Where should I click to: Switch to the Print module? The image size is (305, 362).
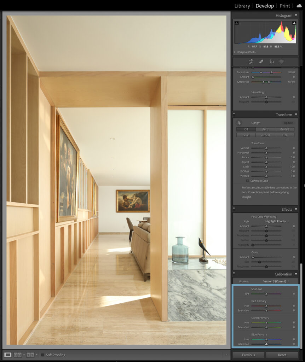(x=285, y=6)
